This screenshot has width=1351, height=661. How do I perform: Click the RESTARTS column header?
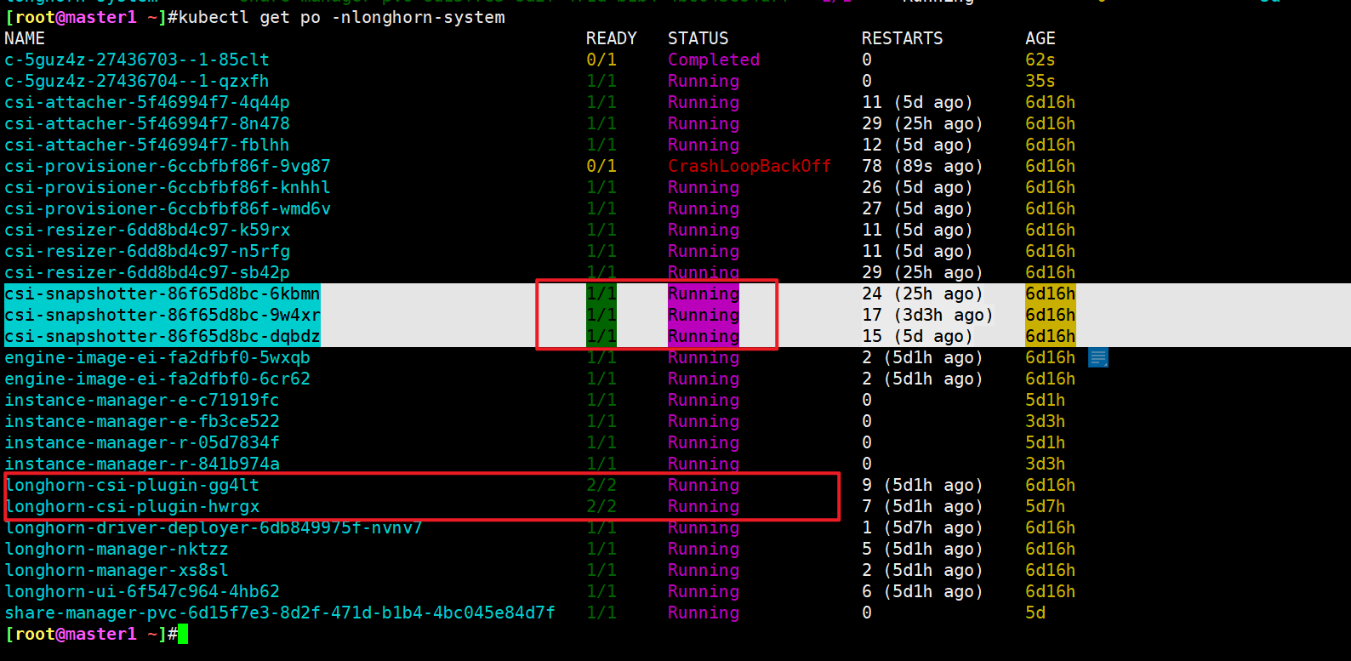point(903,38)
